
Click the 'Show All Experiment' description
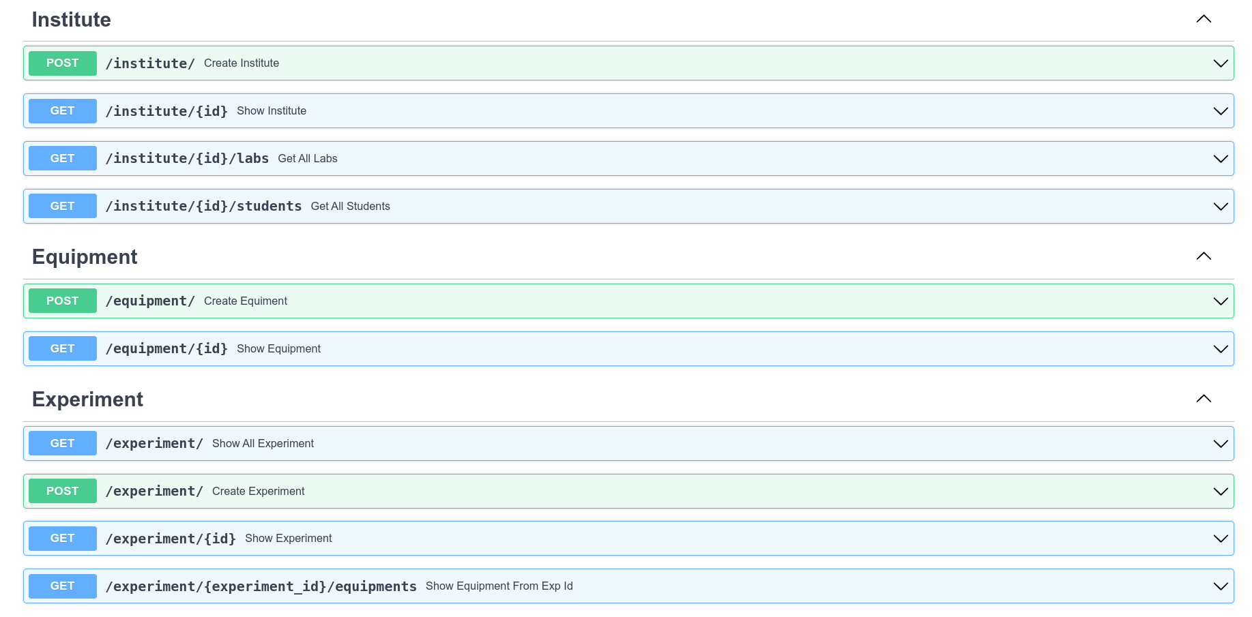263,444
